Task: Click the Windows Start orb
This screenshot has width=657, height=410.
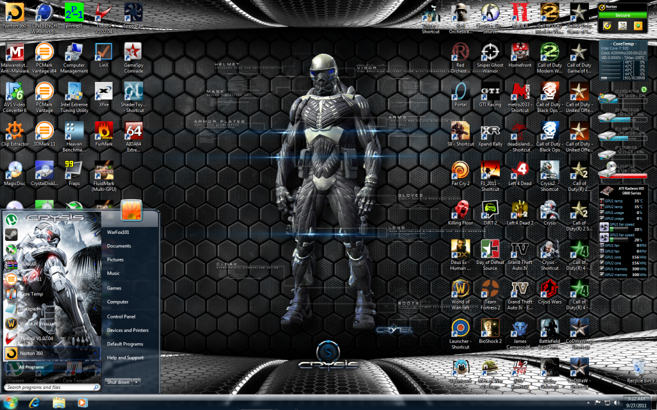Action: [10, 402]
